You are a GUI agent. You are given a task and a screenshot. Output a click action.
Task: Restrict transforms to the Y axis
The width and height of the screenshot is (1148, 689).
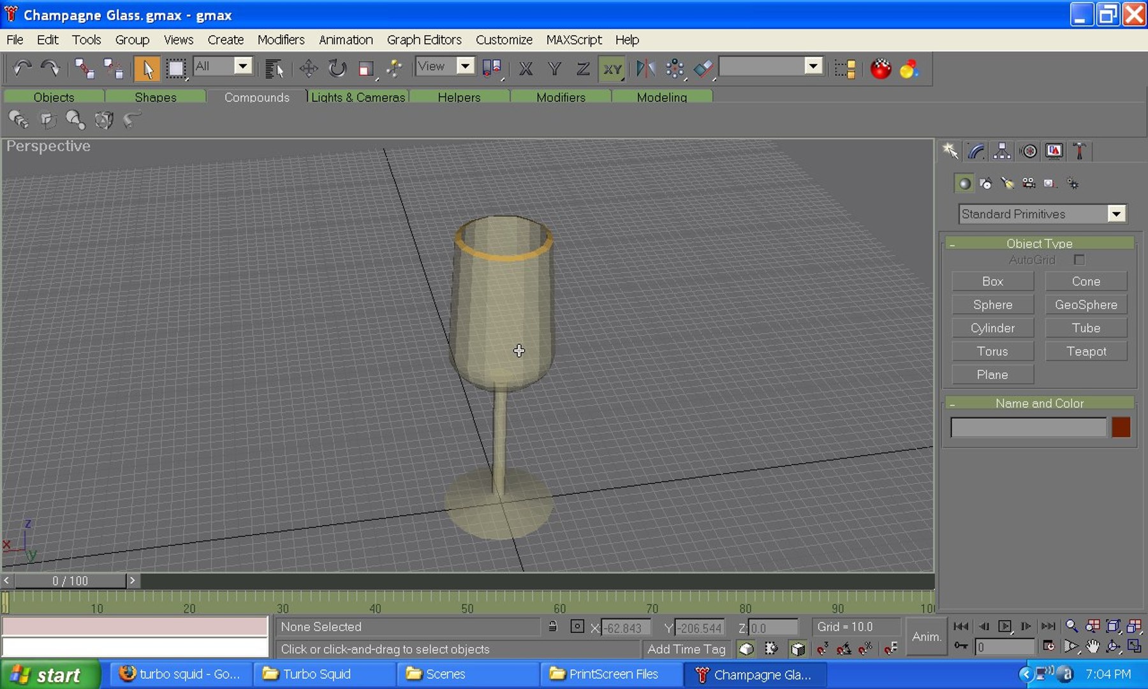tap(554, 68)
